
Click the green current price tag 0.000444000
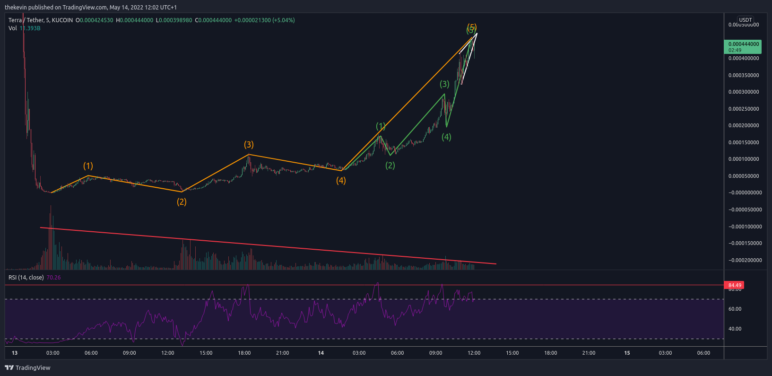(743, 47)
